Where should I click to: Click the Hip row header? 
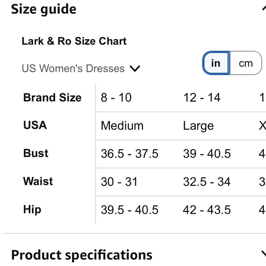pos(32,210)
